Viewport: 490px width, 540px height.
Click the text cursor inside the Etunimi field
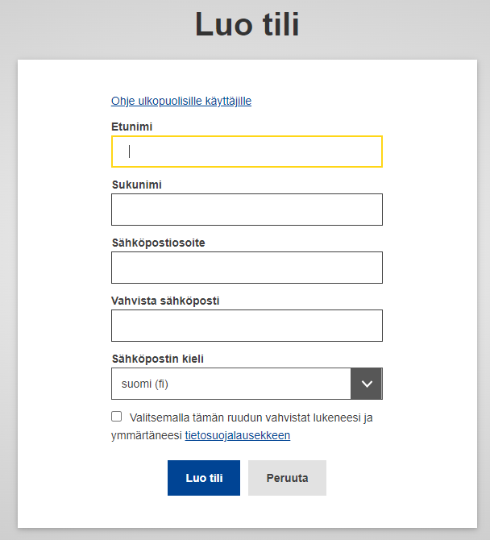(129, 152)
